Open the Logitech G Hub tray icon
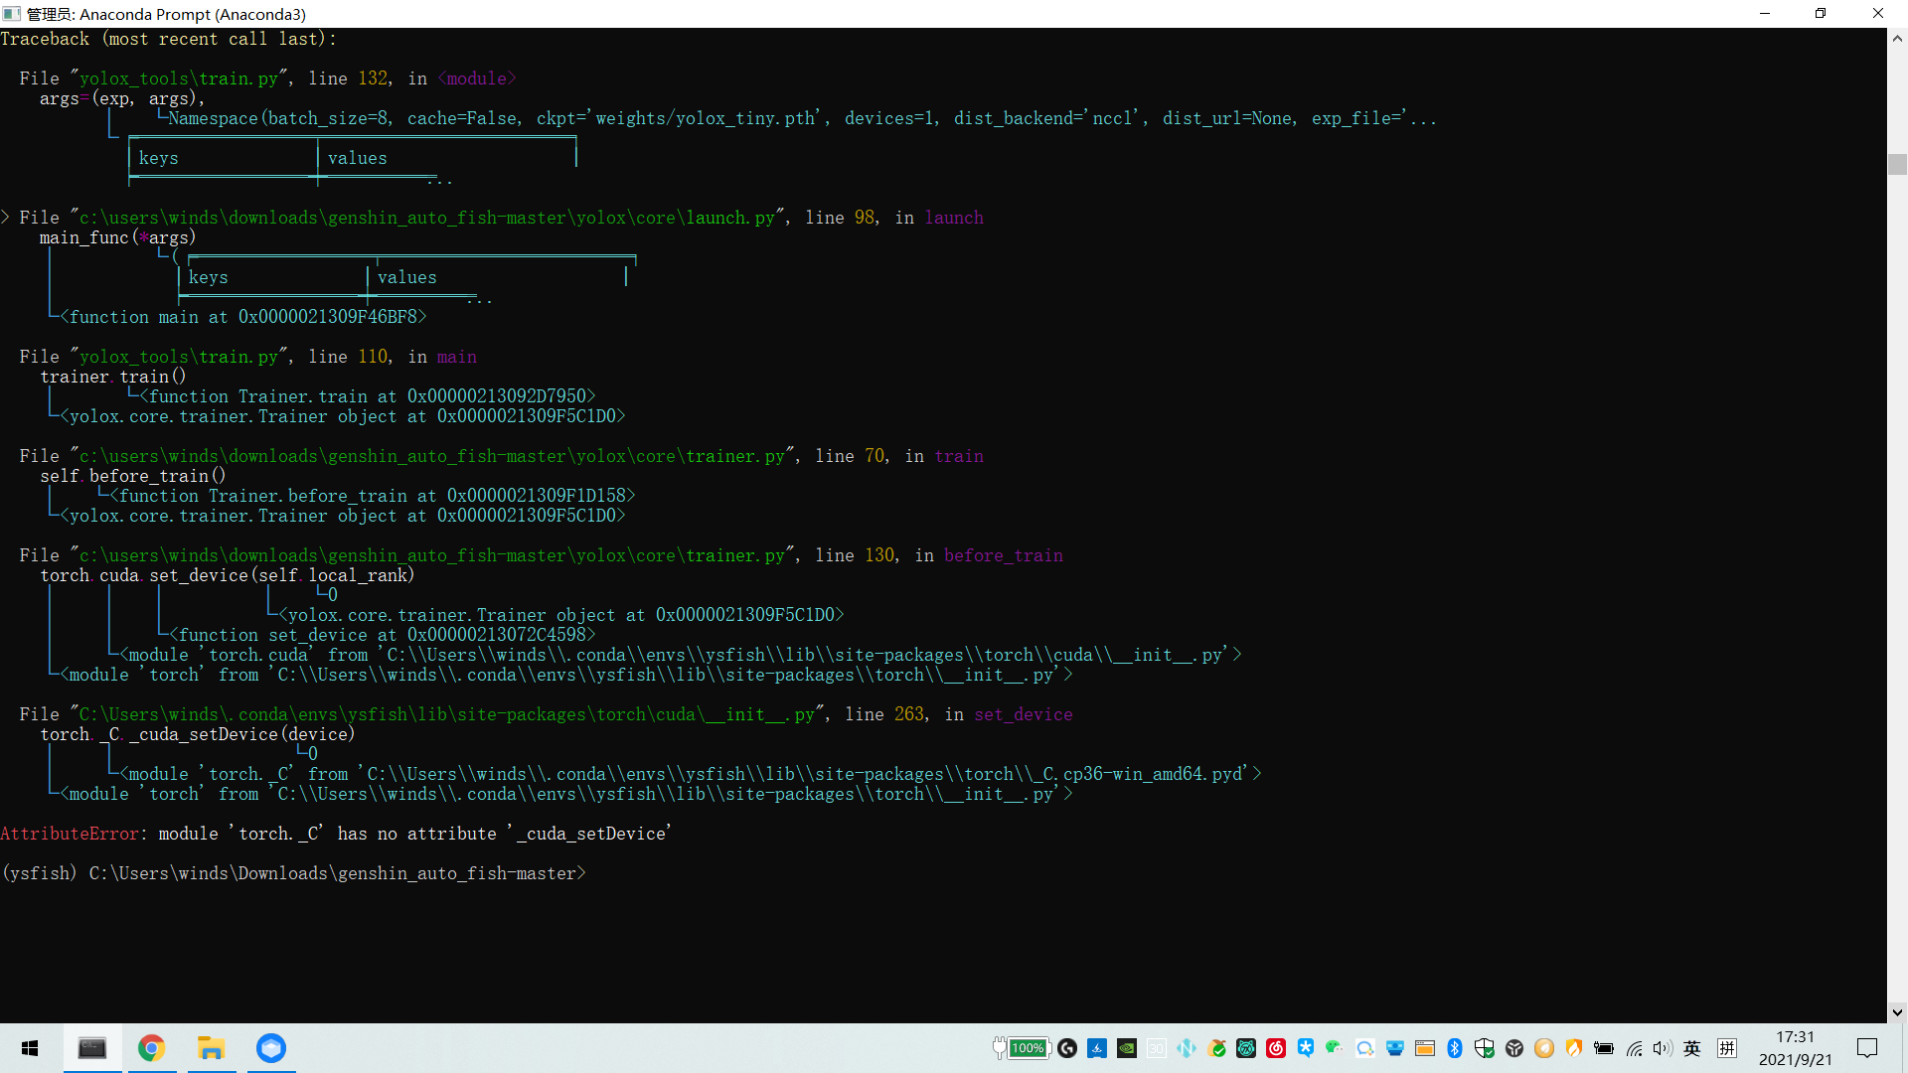 (1067, 1048)
